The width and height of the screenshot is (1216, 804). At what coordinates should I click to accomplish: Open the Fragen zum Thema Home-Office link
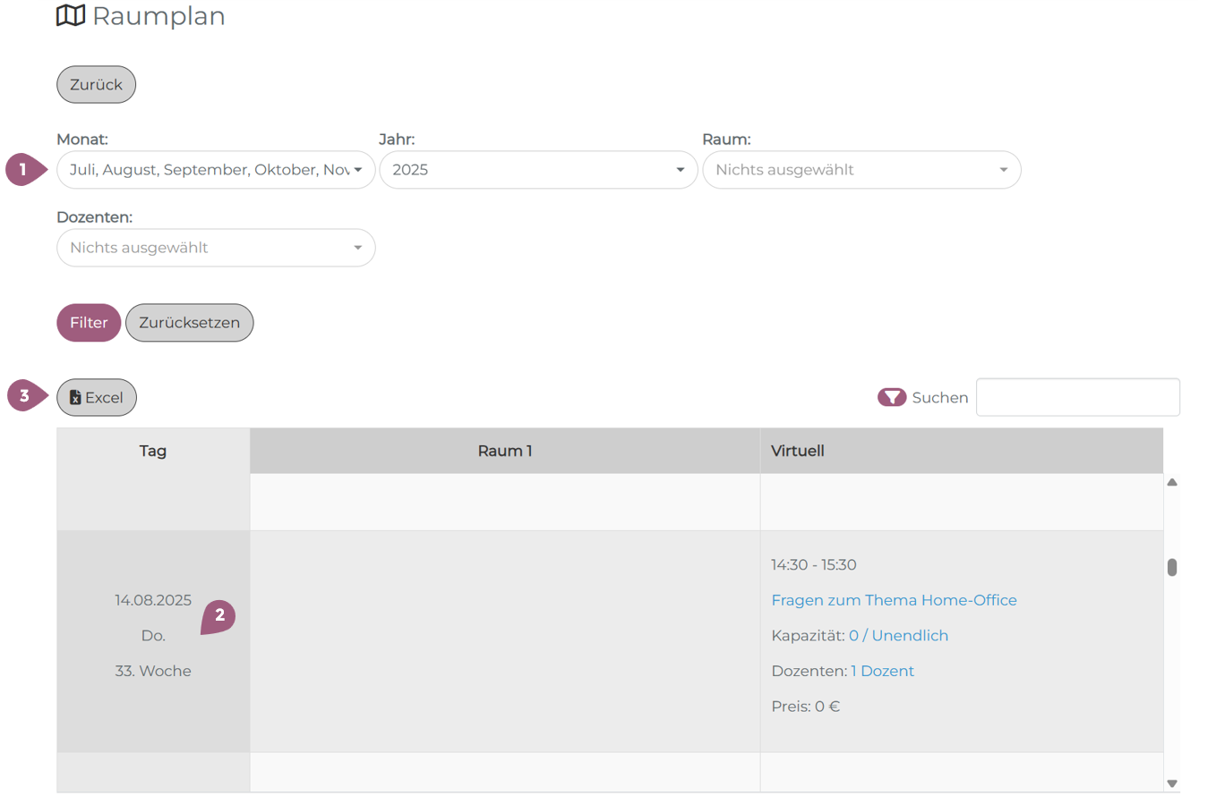894,600
